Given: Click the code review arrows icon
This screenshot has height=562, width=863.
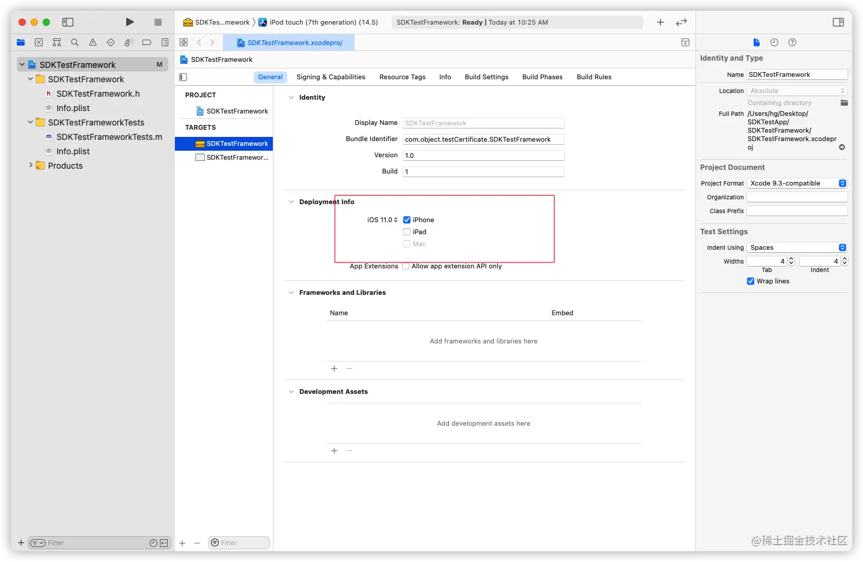Looking at the screenshot, I should [682, 22].
